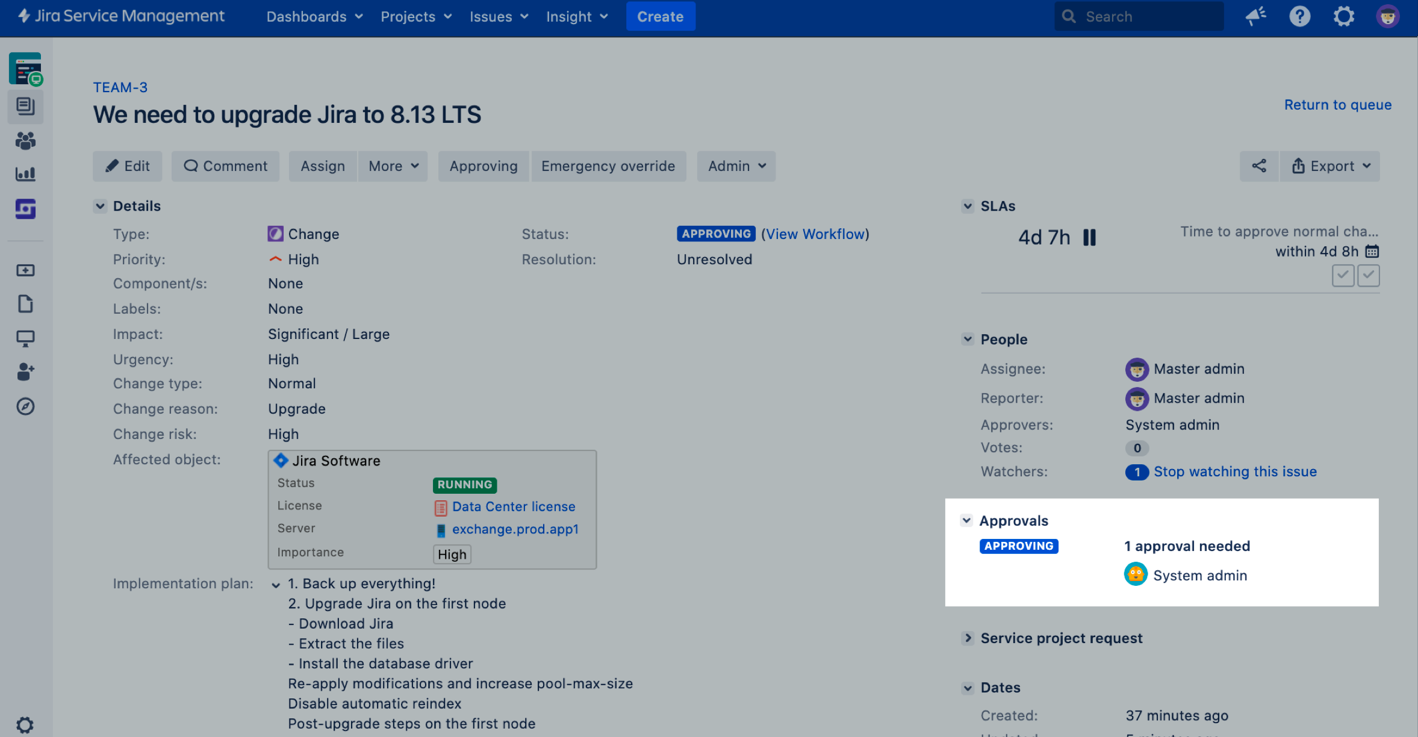
Task: Click the Edit button
Action: (128, 166)
